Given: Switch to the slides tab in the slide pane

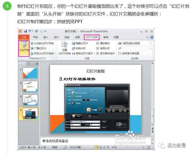Looking at the screenshot, I should tap(21, 63).
